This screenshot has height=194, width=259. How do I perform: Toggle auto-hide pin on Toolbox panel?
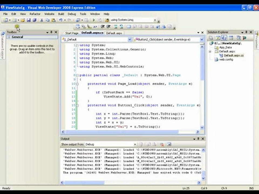pos(51,32)
